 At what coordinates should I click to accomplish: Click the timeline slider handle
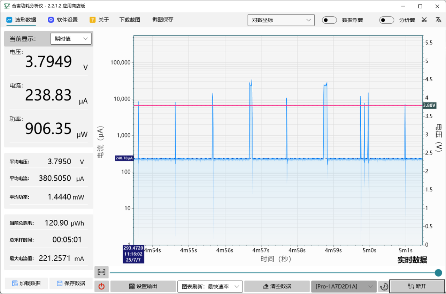[x=438, y=273]
